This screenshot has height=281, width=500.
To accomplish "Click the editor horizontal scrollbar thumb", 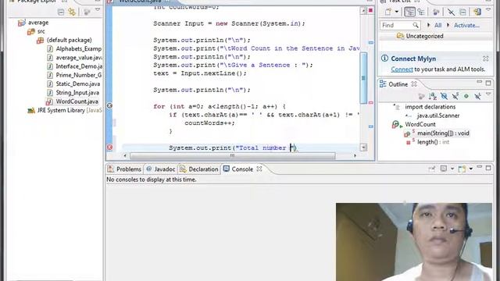I will coord(233,155).
